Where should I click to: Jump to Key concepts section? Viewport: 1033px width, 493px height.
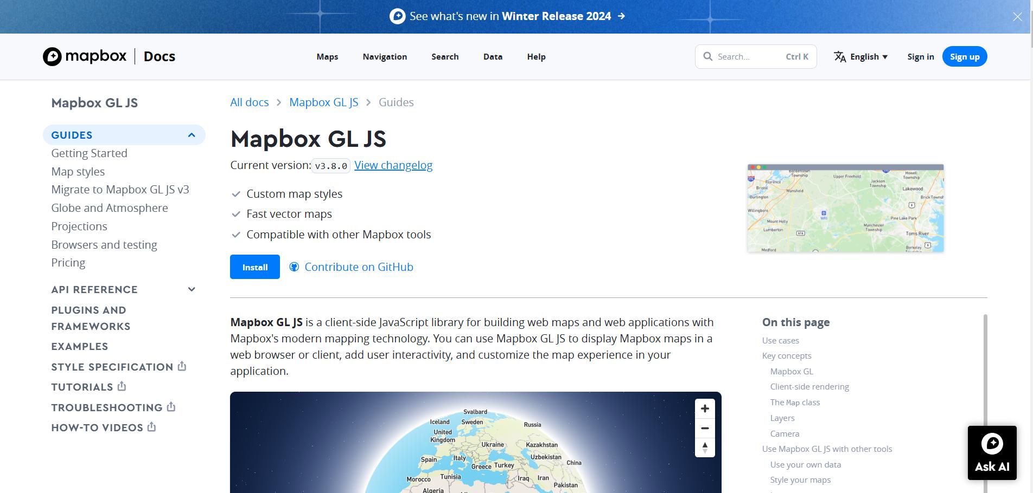(x=787, y=355)
